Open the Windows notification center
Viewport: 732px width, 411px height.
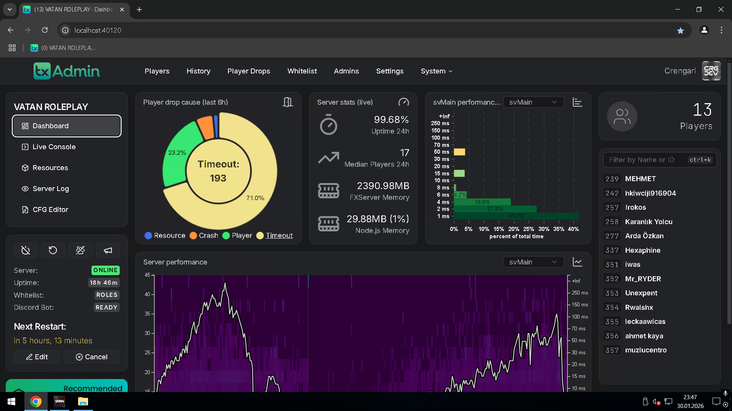tap(716, 401)
